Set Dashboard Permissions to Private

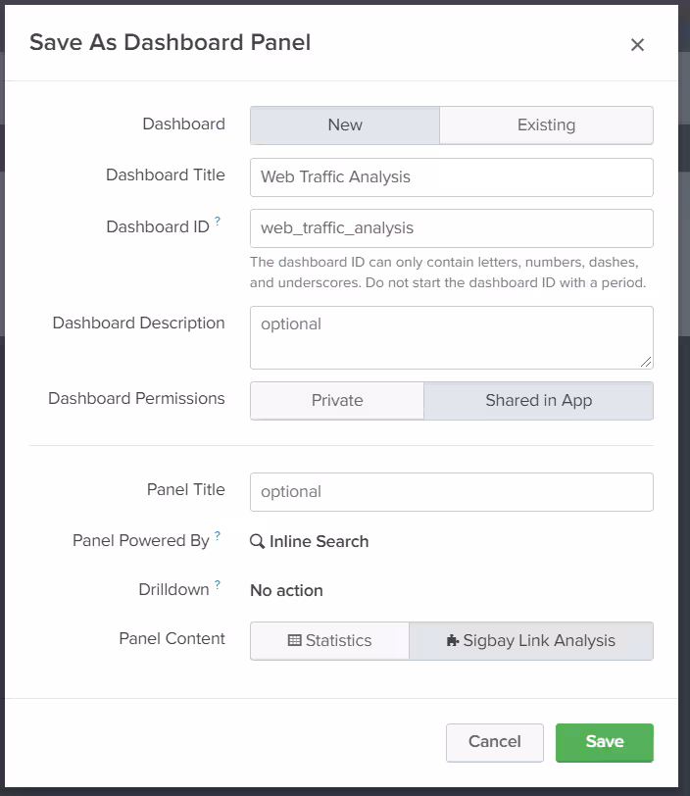coord(337,401)
